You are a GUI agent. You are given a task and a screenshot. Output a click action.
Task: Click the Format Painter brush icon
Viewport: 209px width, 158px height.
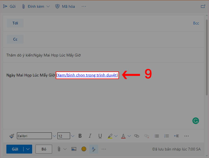click(x=11, y=136)
